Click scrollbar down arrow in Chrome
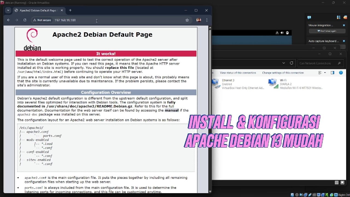The height and width of the screenshot is (197, 350). tap(210, 192)
